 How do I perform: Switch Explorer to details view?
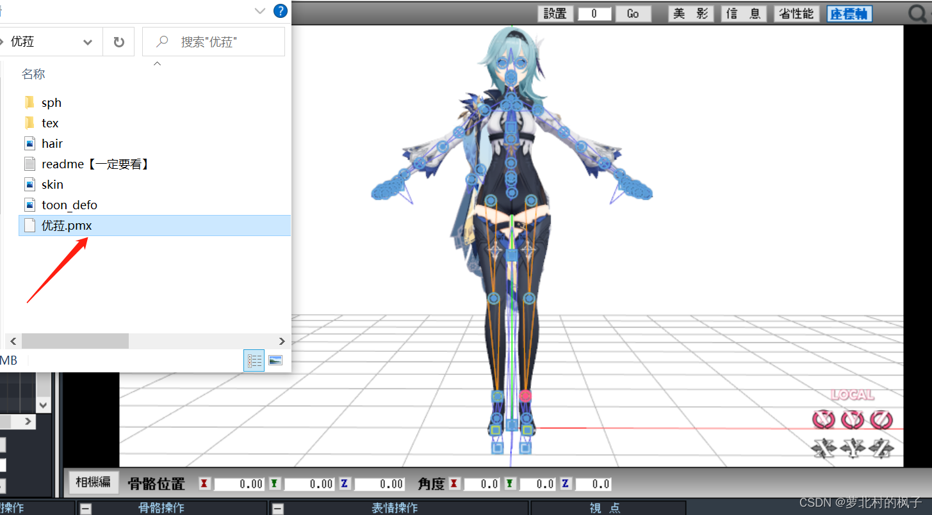point(254,361)
